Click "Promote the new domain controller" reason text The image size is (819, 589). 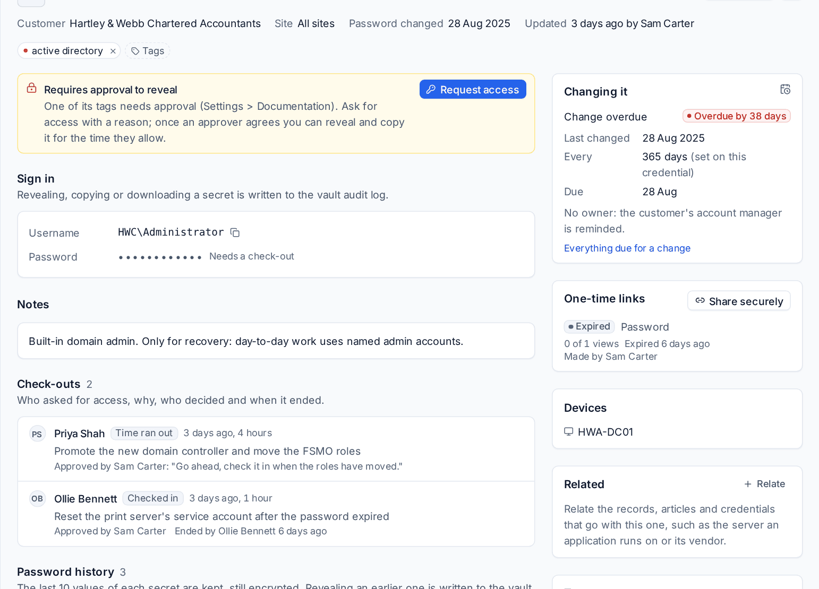[208, 451]
